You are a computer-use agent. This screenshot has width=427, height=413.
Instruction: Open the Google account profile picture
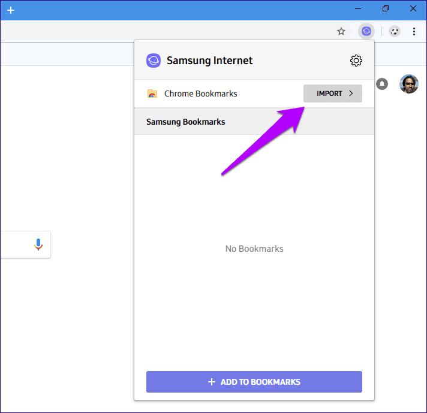[x=408, y=84]
